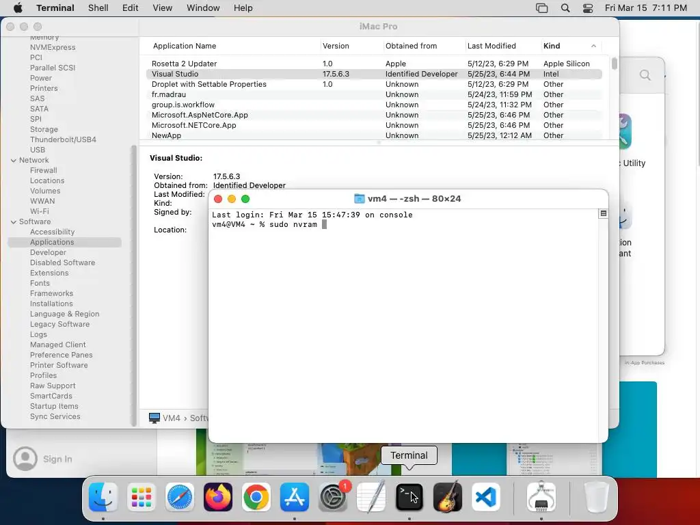The image size is (700, 525).
Task: Sort by Last Modified column
Action: (x=492, y=46)
